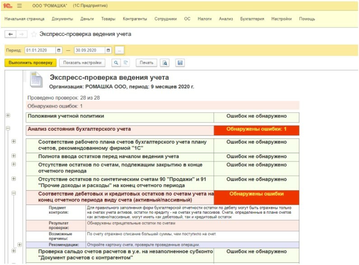Expand the 'Положения учетной политики' section
This screenshot has width=359, height=265.
click(8, 116)
